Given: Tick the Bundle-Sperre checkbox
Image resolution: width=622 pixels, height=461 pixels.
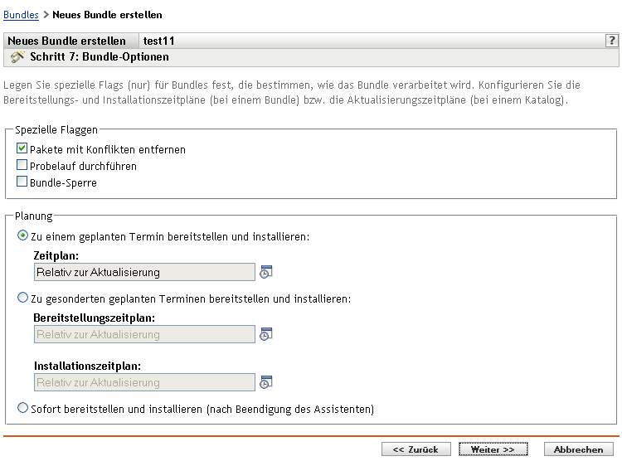Looking at the screenshot, I should pos(22,182).
